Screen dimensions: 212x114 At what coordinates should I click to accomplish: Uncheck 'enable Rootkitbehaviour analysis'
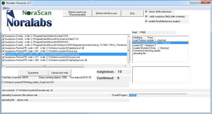[146, 21]
